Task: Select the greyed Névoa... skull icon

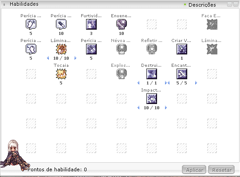Action: tap(122, 49)
